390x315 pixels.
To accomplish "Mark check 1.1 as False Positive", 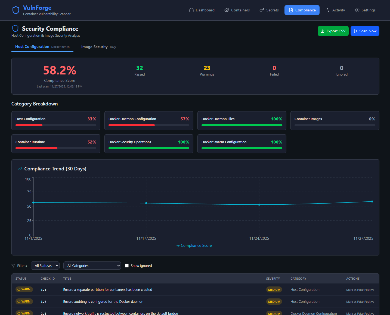I will pyautogui.click(x=360, y=290).
